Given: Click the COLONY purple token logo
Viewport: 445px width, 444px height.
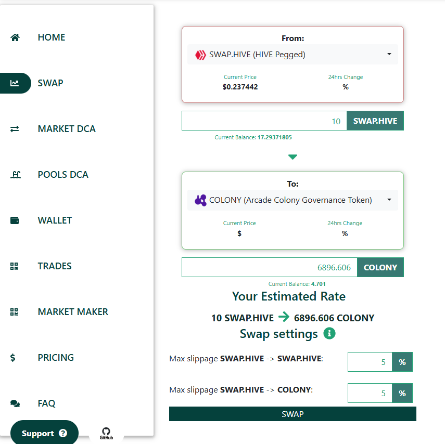Looking at the screenshot, I should pos(200,200).
